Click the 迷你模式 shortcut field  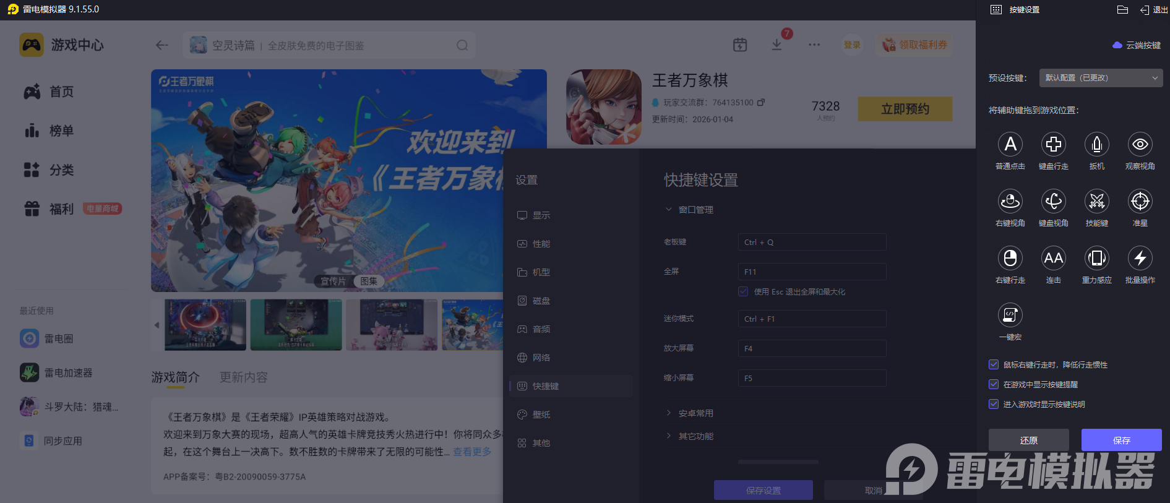click(812, 319)
